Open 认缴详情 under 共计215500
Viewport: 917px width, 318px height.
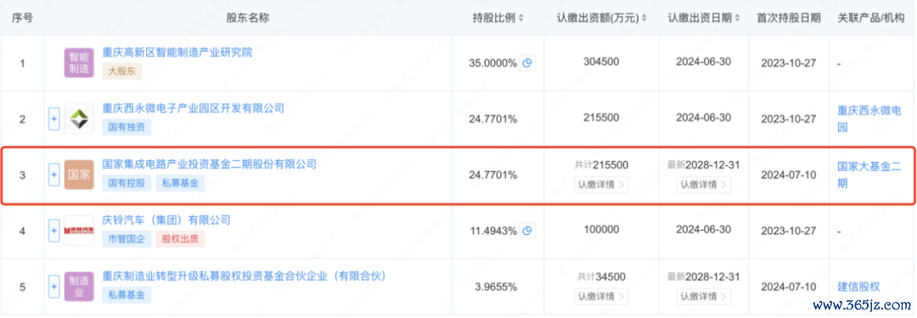tap(601, 185)
